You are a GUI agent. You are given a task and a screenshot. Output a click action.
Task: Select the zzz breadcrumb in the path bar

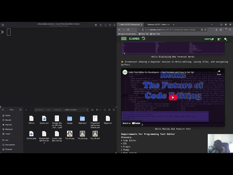click(48, 110)
